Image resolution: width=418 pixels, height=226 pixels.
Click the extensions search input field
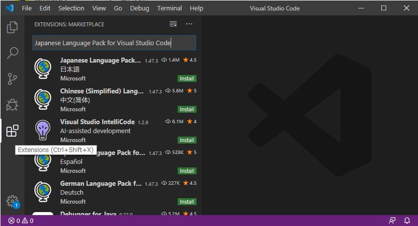[x=114, y=43]
